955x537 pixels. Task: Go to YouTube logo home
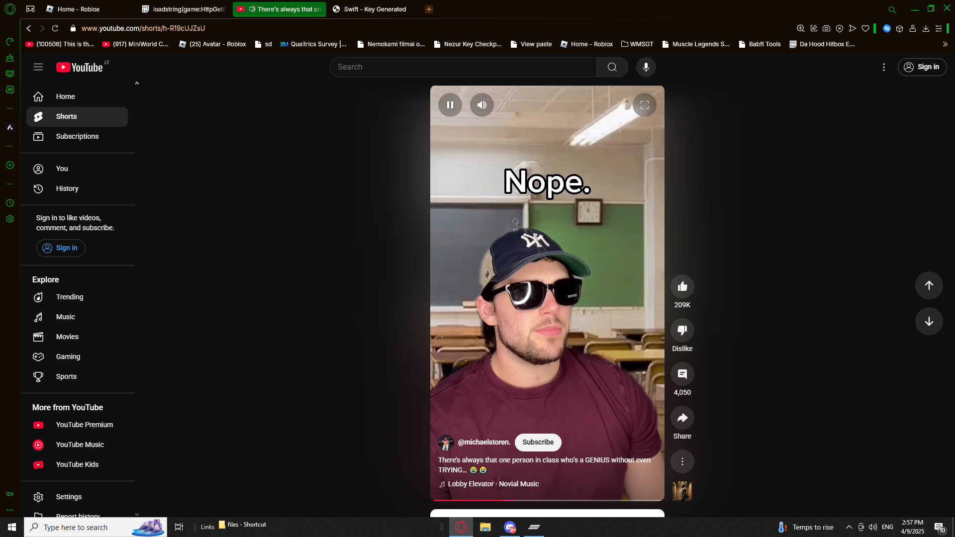[79, 67]
